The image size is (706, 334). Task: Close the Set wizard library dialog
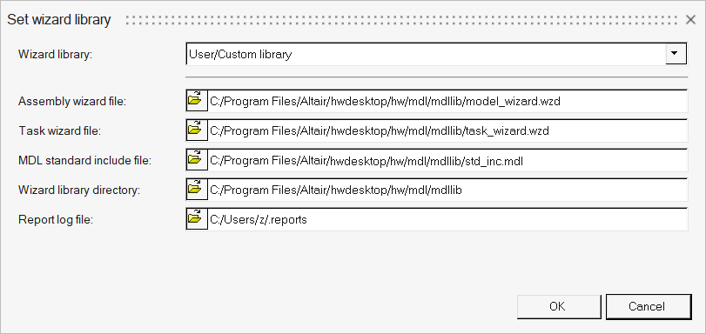click(690, 20)
